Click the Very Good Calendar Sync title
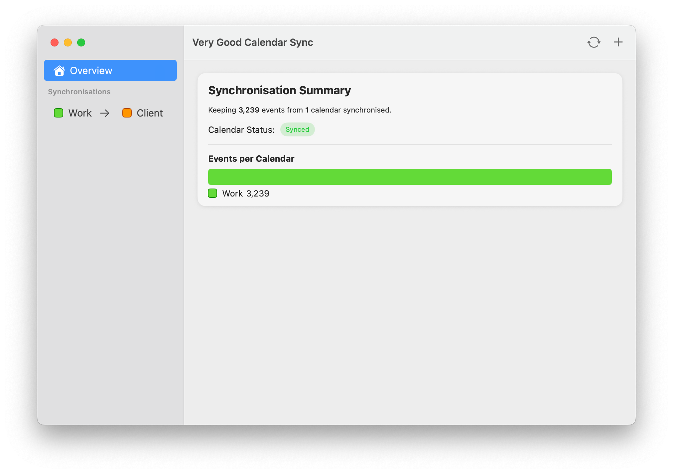The image size is (673, 474). [x=253, y=42]
